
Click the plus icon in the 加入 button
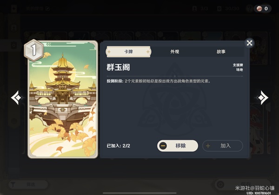pyautogui.click(x=208, y=146)
